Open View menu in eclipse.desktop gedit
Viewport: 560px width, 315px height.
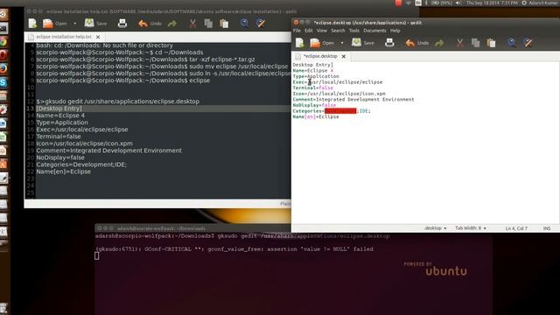pos(322,31)
